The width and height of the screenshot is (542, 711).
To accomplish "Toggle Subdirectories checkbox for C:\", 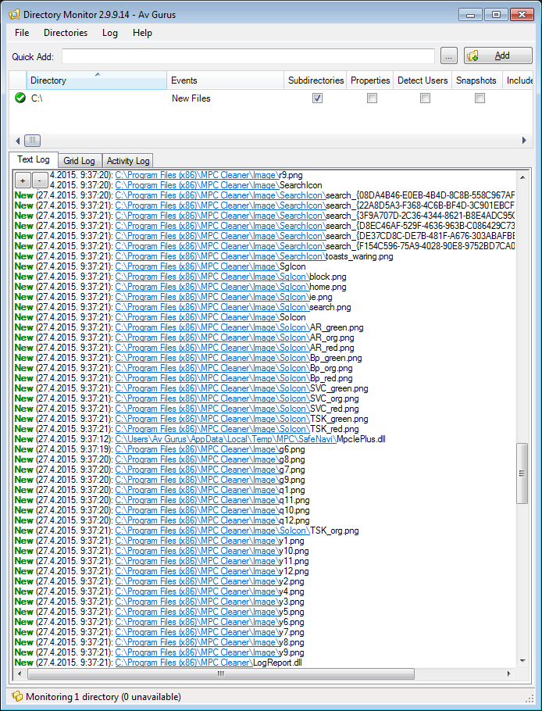I will (317, 98).
